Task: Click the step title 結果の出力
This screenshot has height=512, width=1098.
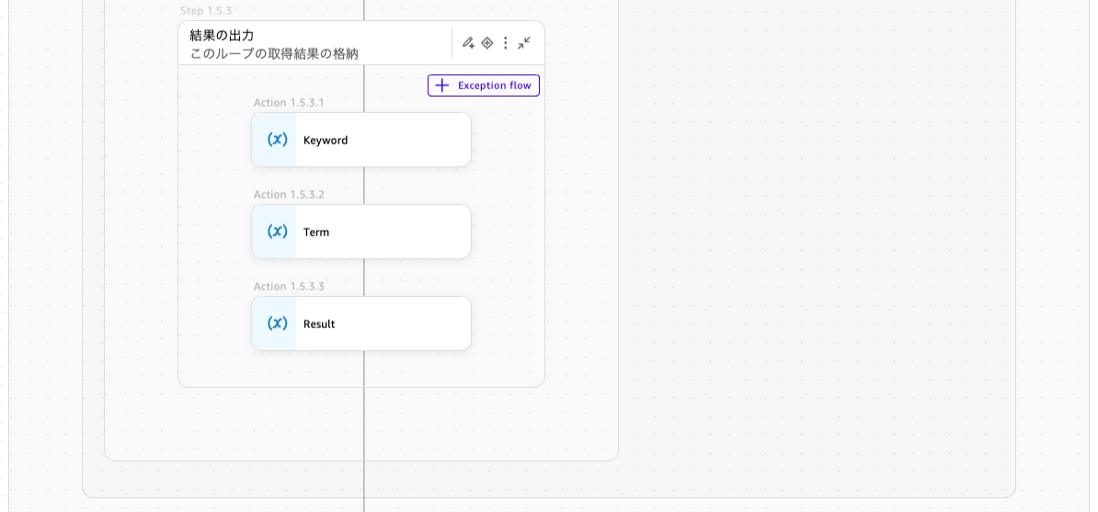Action: [x=222, y=35]
